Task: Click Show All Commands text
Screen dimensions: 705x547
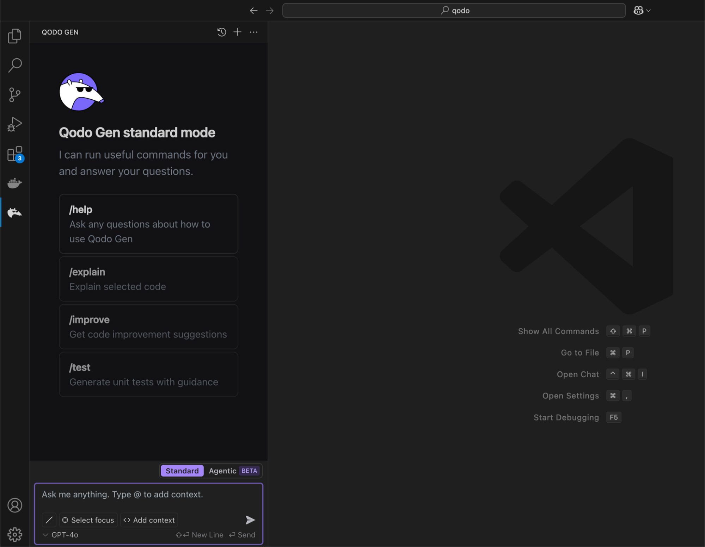Action: pyautogui.click(x=558, y=331)
